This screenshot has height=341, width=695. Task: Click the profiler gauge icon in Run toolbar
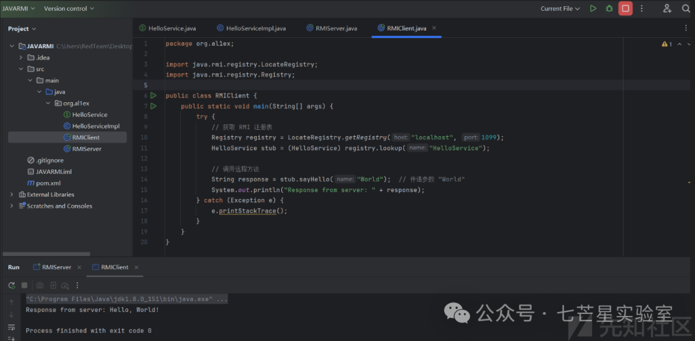point(65,285)
